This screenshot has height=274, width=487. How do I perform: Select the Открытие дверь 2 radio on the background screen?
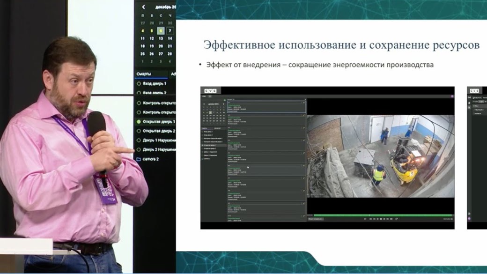click(x=139, y=131)
